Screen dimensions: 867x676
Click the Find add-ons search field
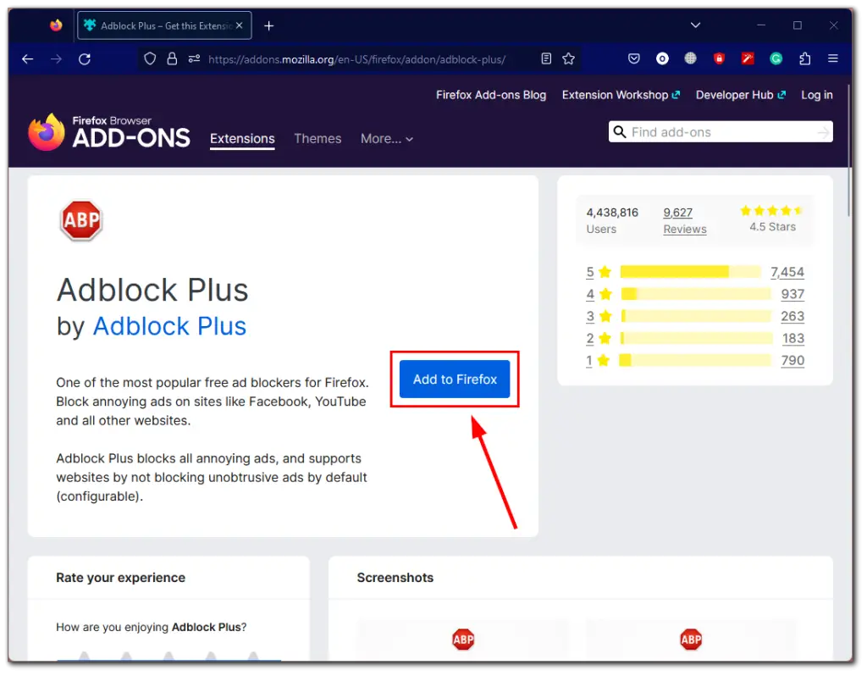721,131
